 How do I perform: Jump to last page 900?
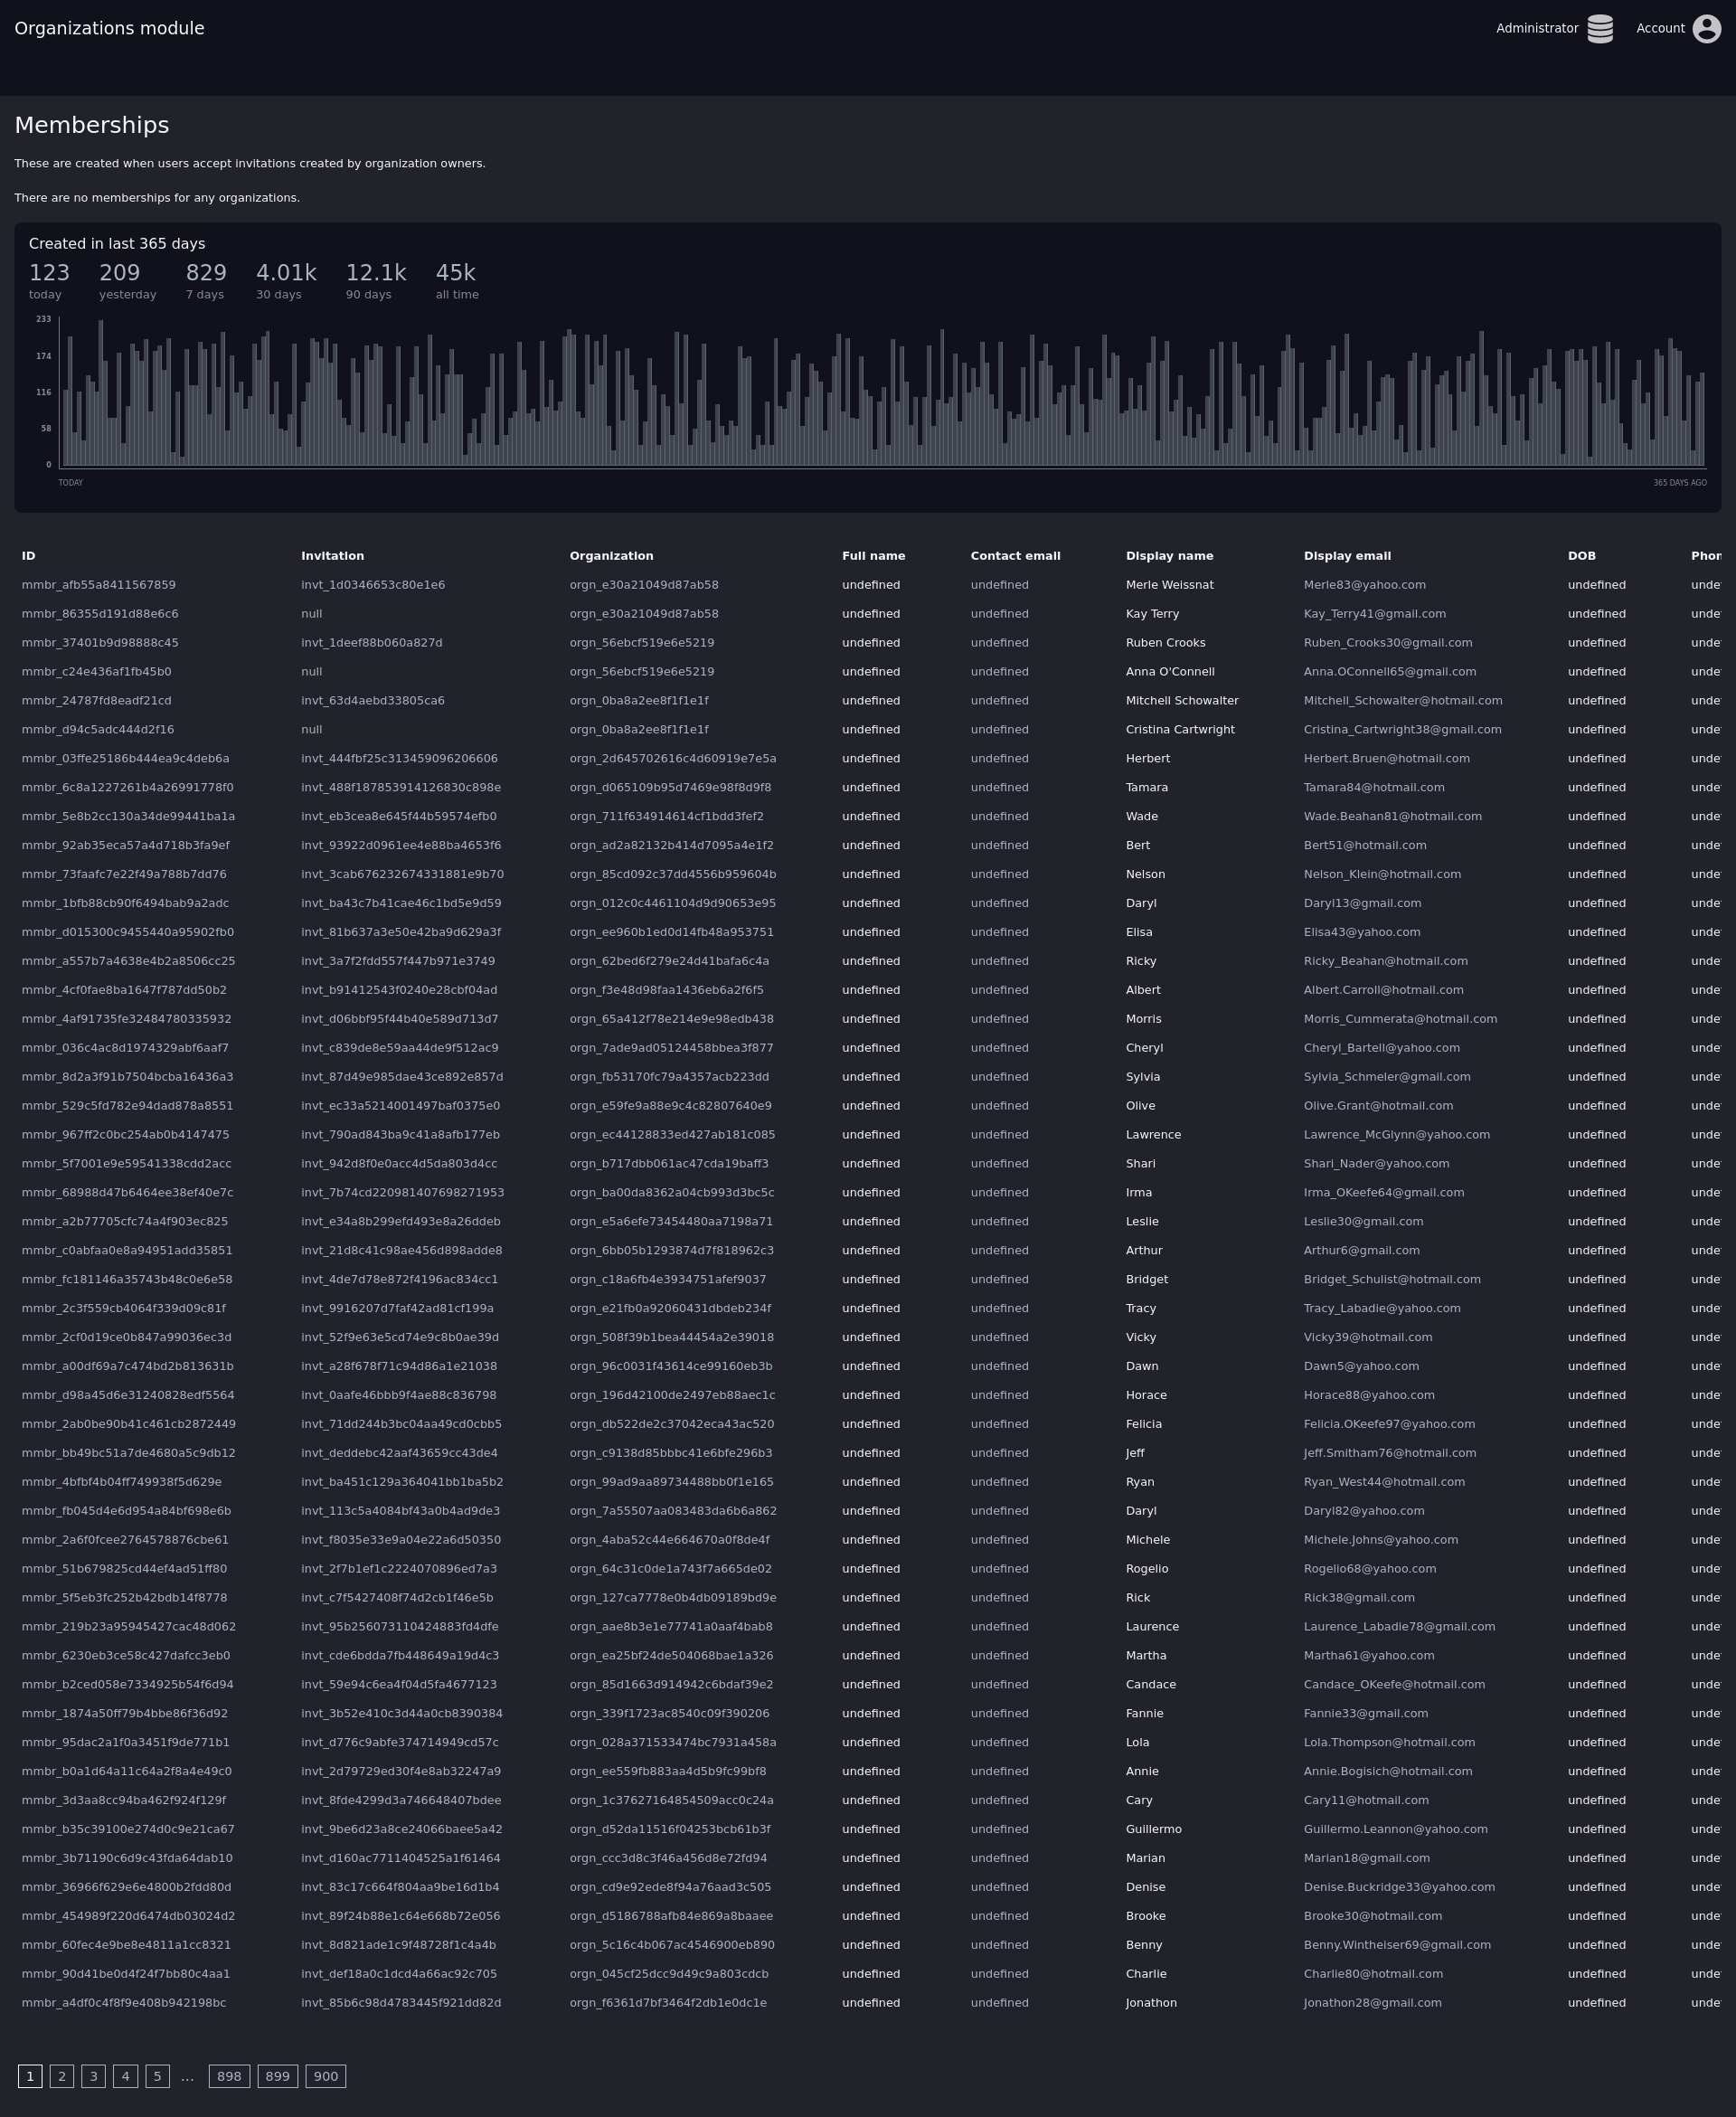click(x=325, y=2076)
